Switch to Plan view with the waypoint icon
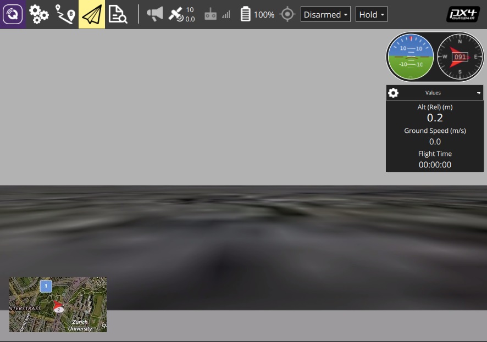 (x=64, y=14)
